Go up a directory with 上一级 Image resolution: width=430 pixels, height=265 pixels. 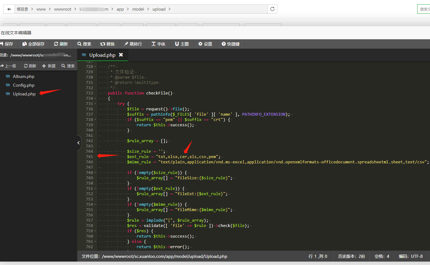pos(8,66)
